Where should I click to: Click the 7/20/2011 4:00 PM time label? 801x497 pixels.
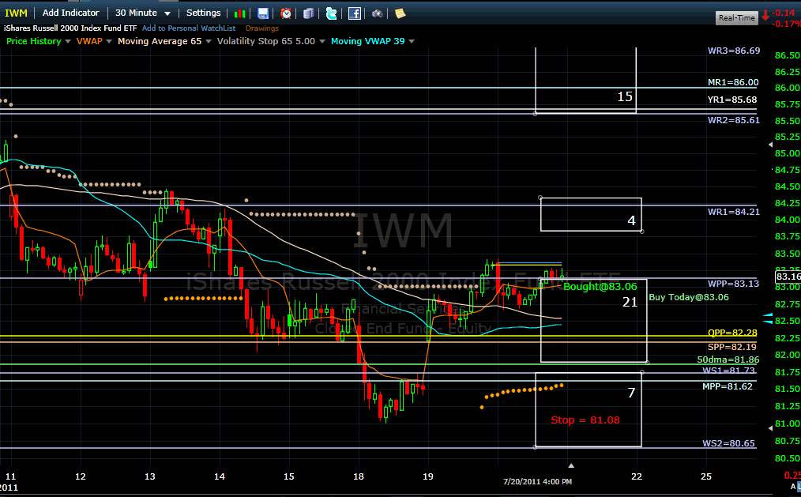pos(537,482)
